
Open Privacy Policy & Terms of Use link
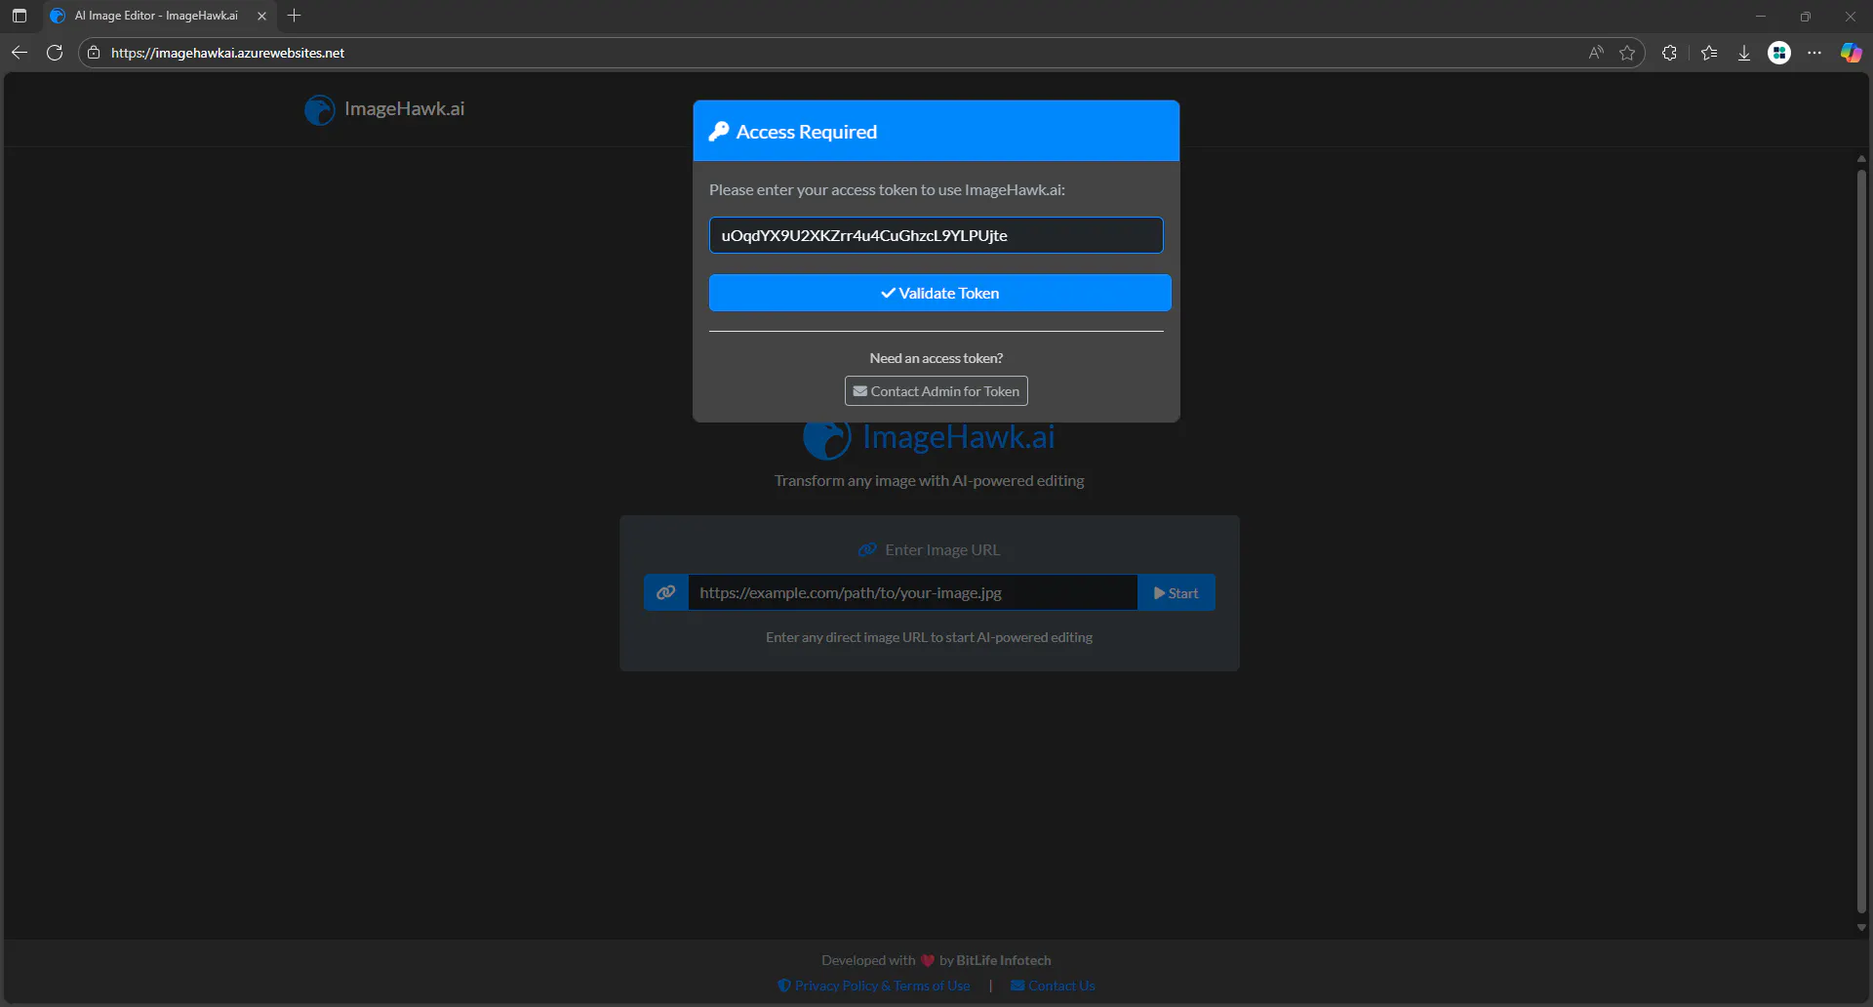tap(874, 986)
